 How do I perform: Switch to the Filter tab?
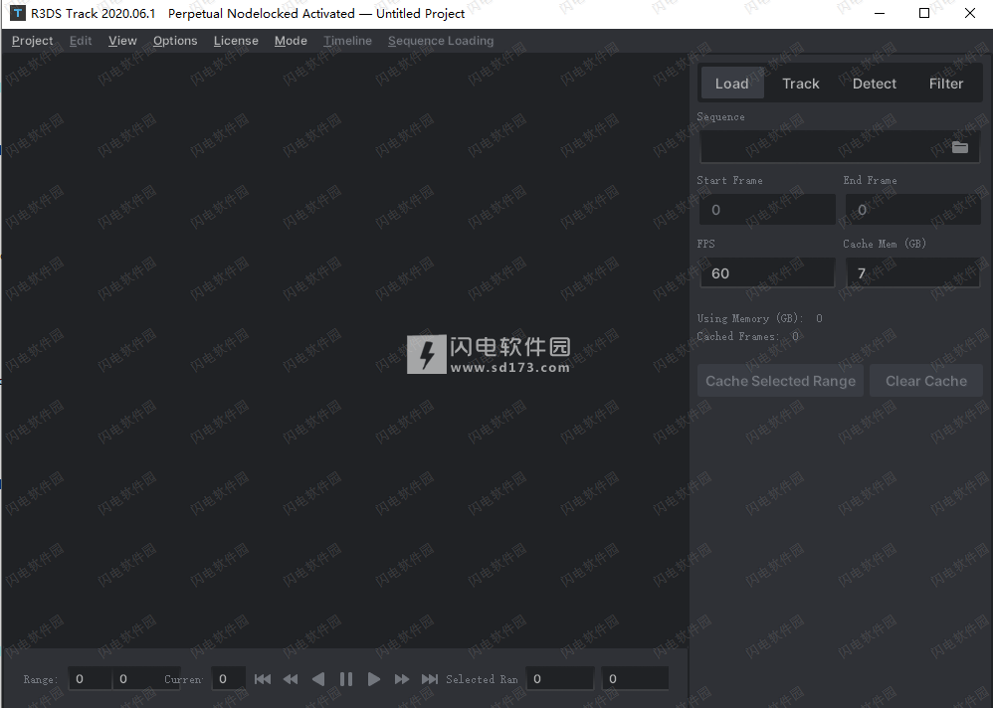(x=946, y=84)
